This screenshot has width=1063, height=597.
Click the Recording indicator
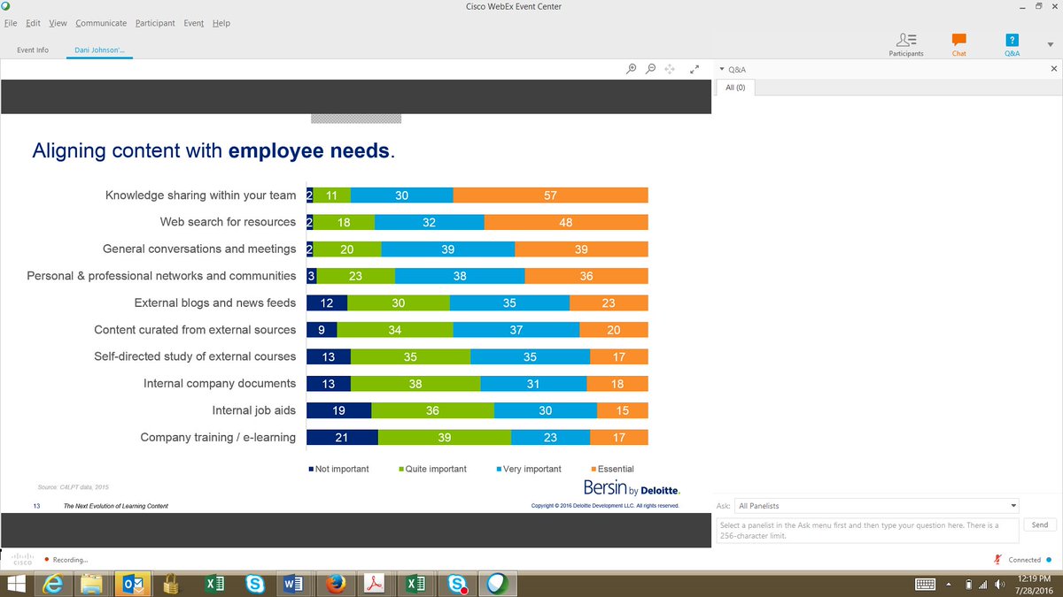click(x=66, y=560)
